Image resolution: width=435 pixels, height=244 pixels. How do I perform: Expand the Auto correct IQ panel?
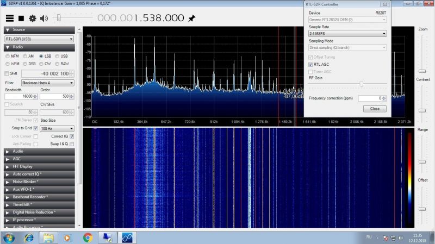coord(39,174)
